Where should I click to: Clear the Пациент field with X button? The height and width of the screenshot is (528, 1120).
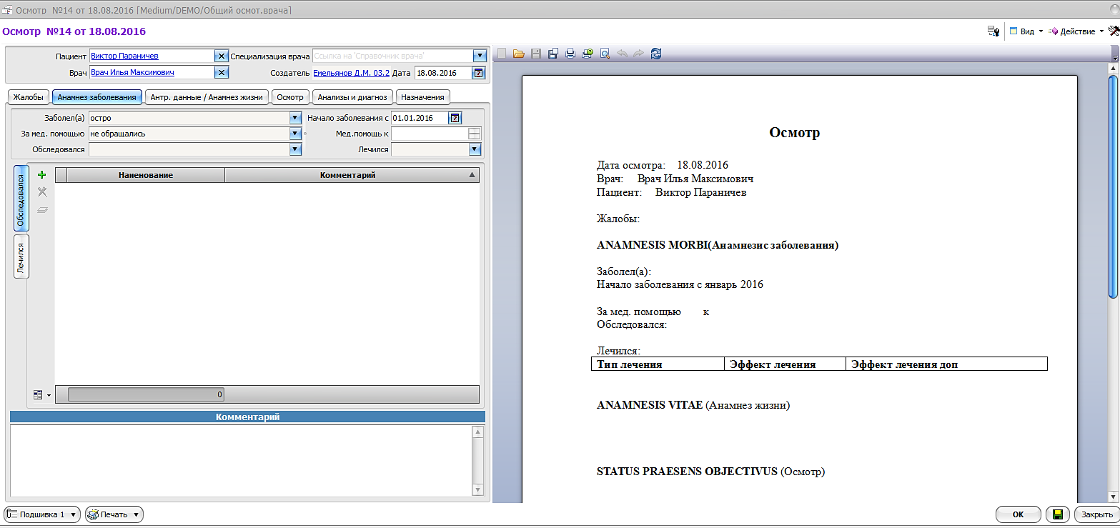click(222, 56)
